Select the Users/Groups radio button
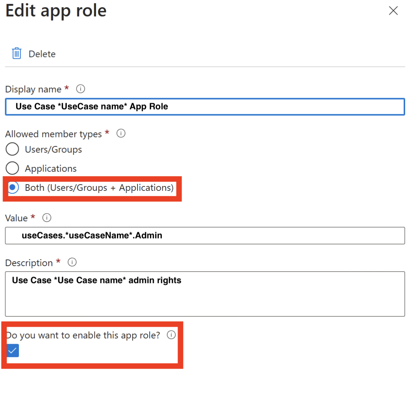This screenshot has width=411, height=394. (x=12, y=150)
